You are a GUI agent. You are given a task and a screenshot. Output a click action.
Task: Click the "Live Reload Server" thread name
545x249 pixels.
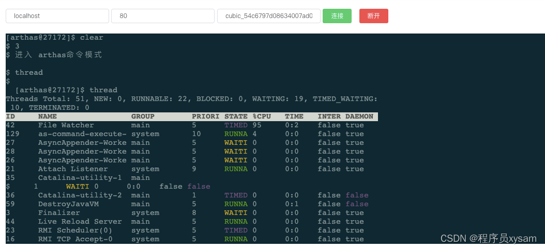[80, 222]
